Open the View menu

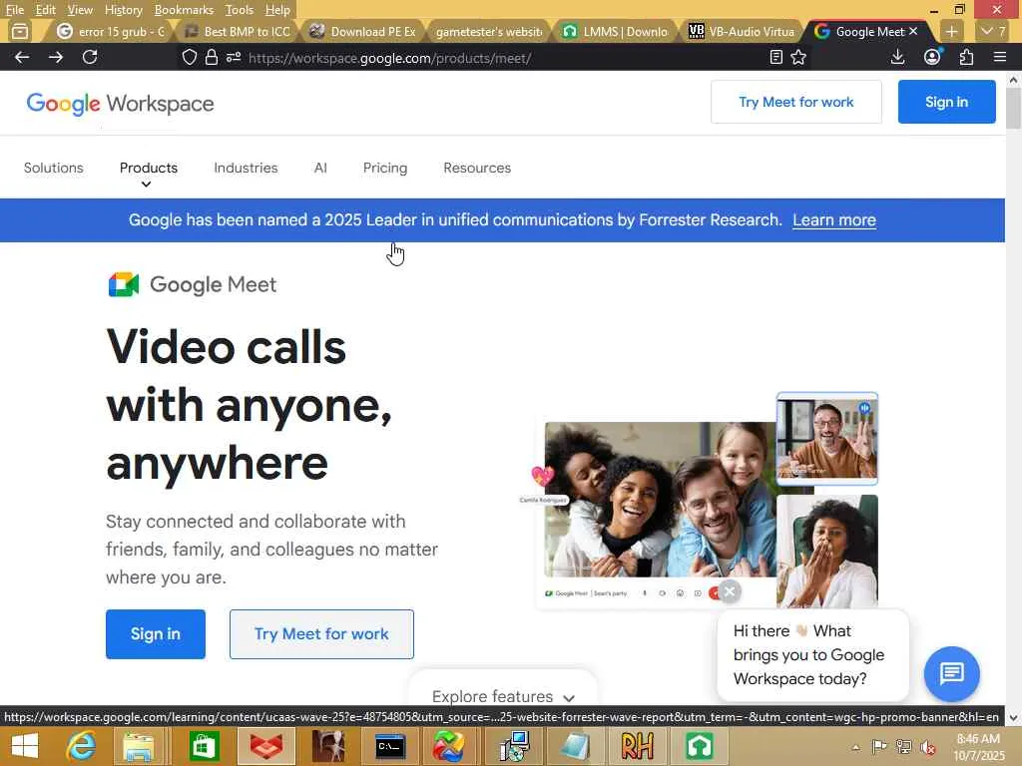click(80, 10)
